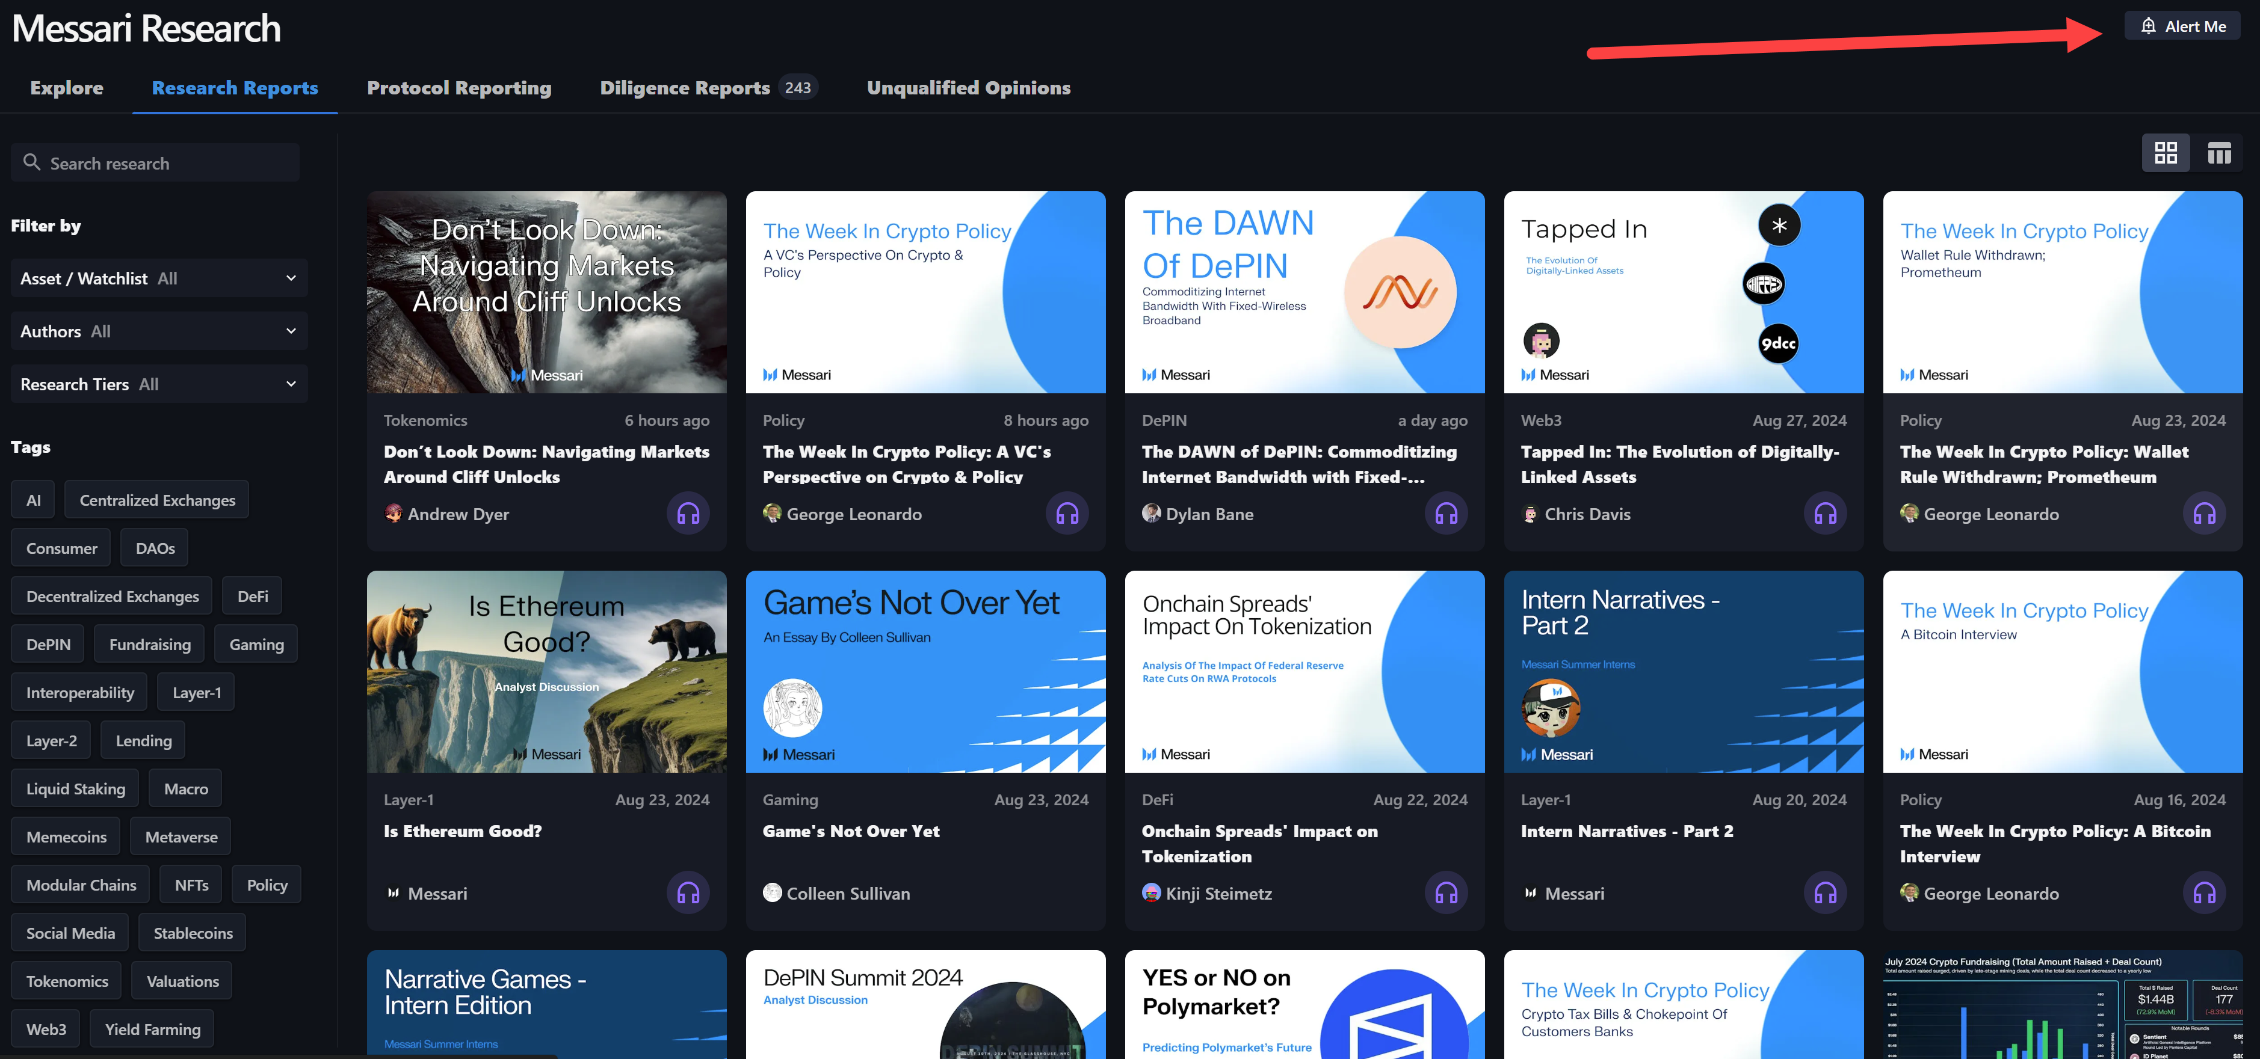Click Kinji Steimetz's author avatar
Image resolution: width=2260 pixels, height=1059 pixels.
(x=1151, y=893)
